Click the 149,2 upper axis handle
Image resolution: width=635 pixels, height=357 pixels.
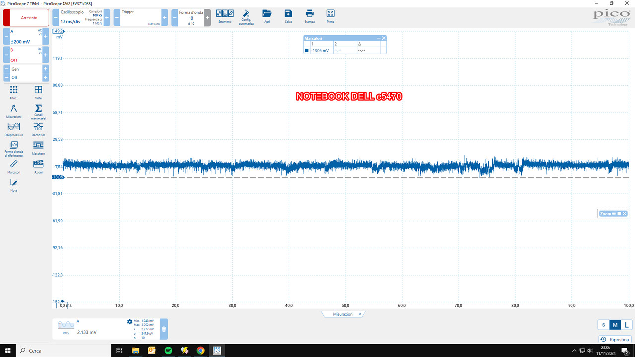tap(58, 31)
